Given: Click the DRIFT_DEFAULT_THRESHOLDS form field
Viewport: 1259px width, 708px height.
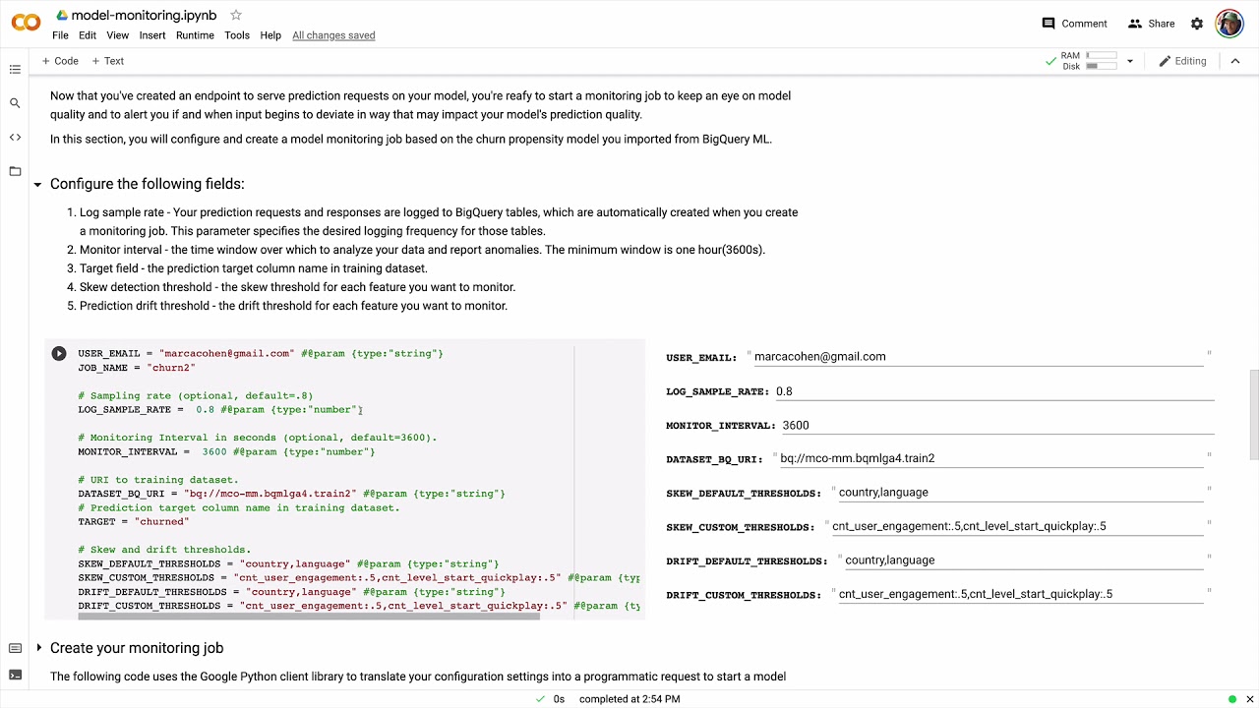Looking at the screenshot, I should click(x=1025, y=560).
